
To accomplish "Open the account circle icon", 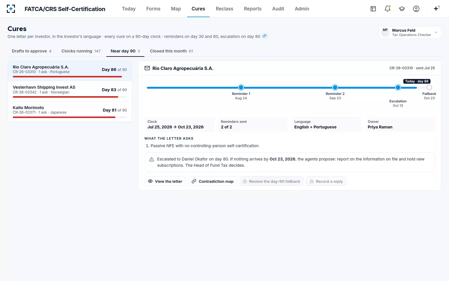I will (416, 9).
